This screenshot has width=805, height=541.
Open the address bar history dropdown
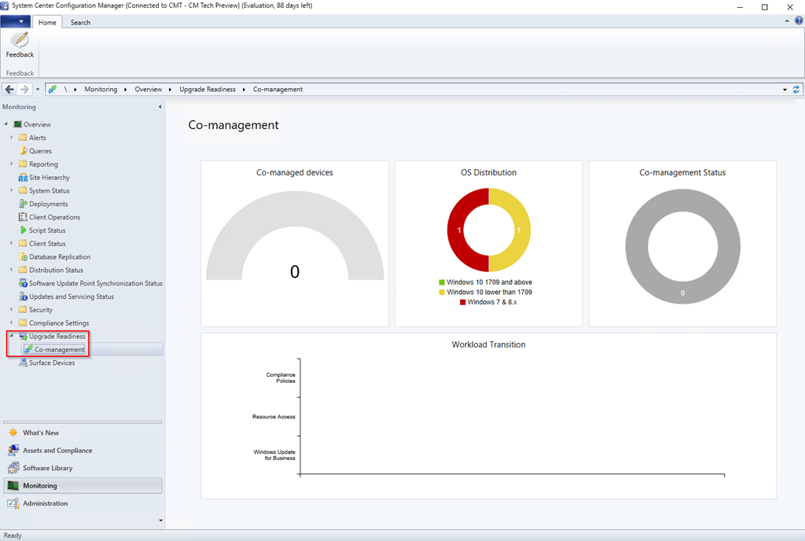[785, 90]
